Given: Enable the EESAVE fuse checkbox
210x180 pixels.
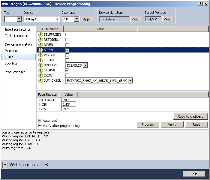Looking at the screenshot, I should click(x=67, y=60).
